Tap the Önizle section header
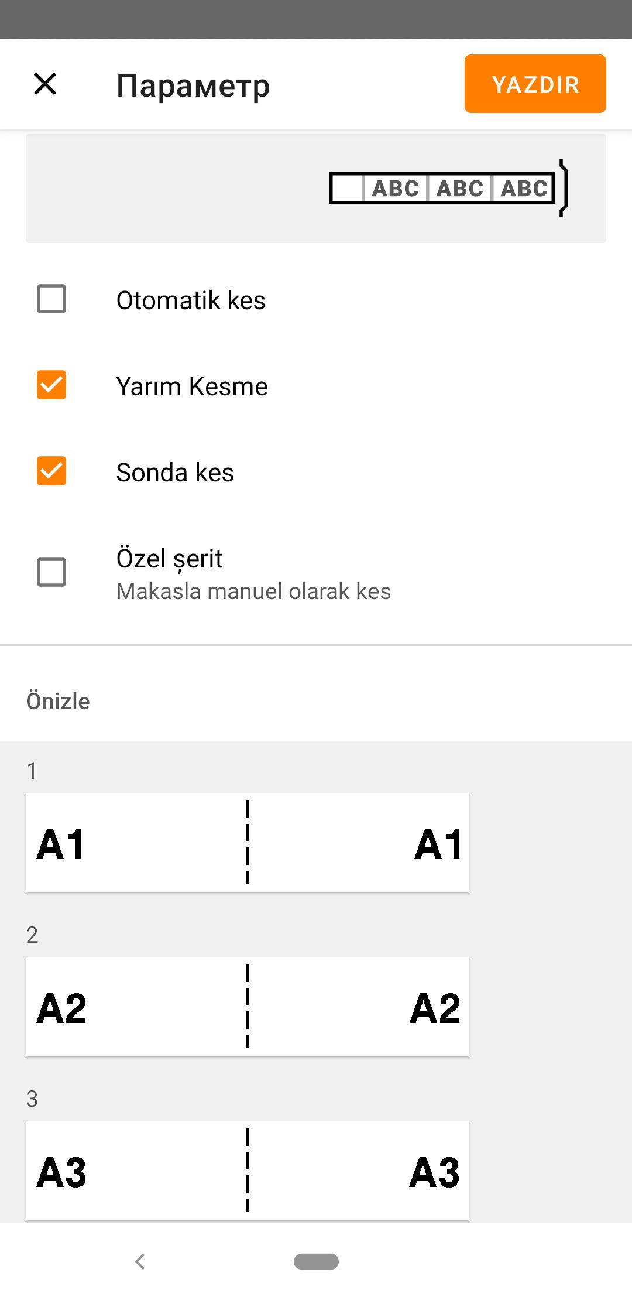 tap(58, 701)
